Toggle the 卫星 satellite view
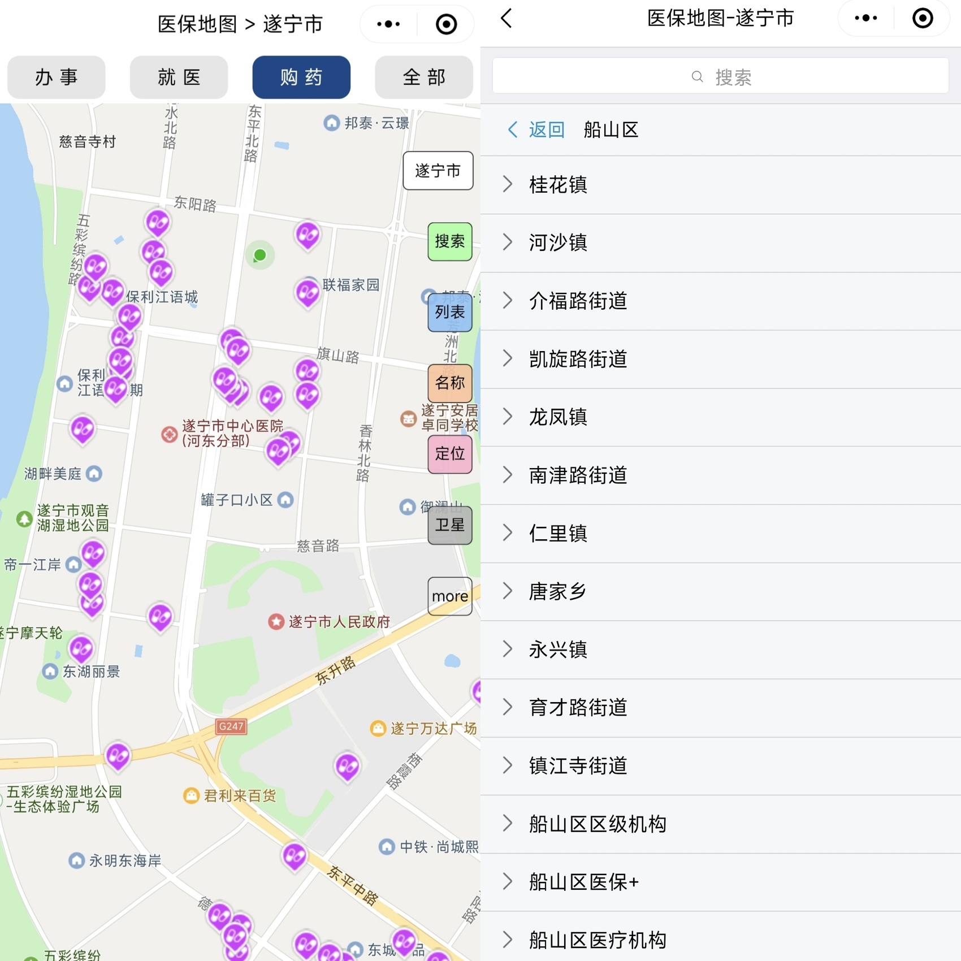Image resolution: width=961 pixels, height=961 pixels. tap(449, 525)
